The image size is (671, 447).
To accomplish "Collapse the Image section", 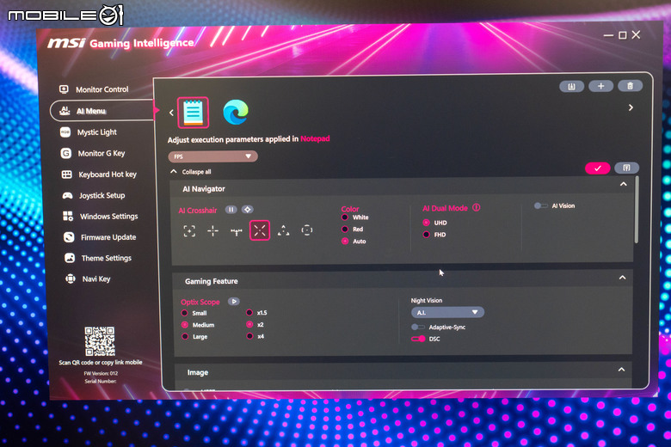I will coord(621,370).
